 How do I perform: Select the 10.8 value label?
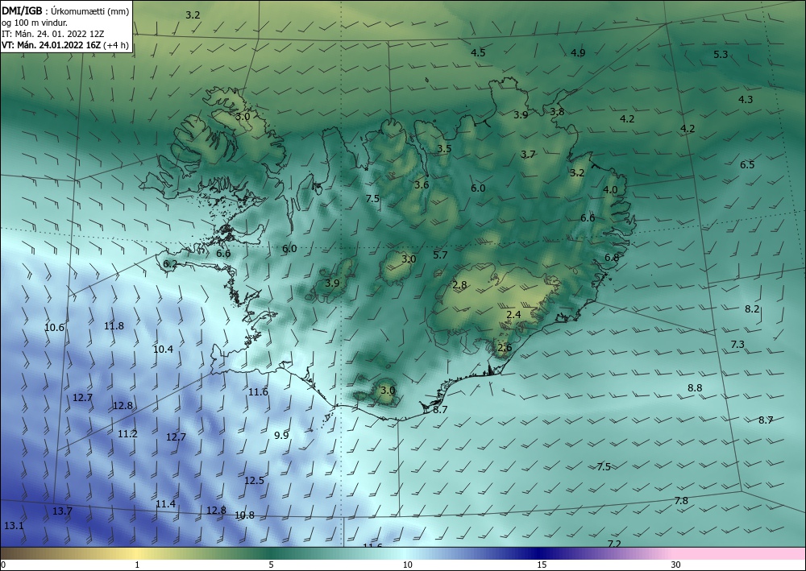tap(244, 515)
